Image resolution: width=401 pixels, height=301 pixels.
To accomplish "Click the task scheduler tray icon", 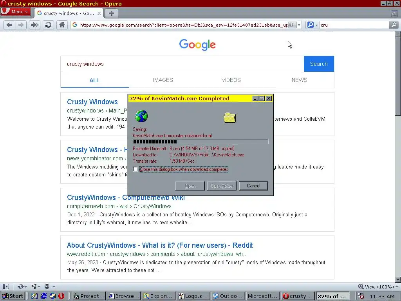I will point(361,296).
